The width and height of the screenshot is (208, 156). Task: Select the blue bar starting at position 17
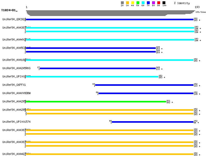pyautogui.click(x=97, y=68)
